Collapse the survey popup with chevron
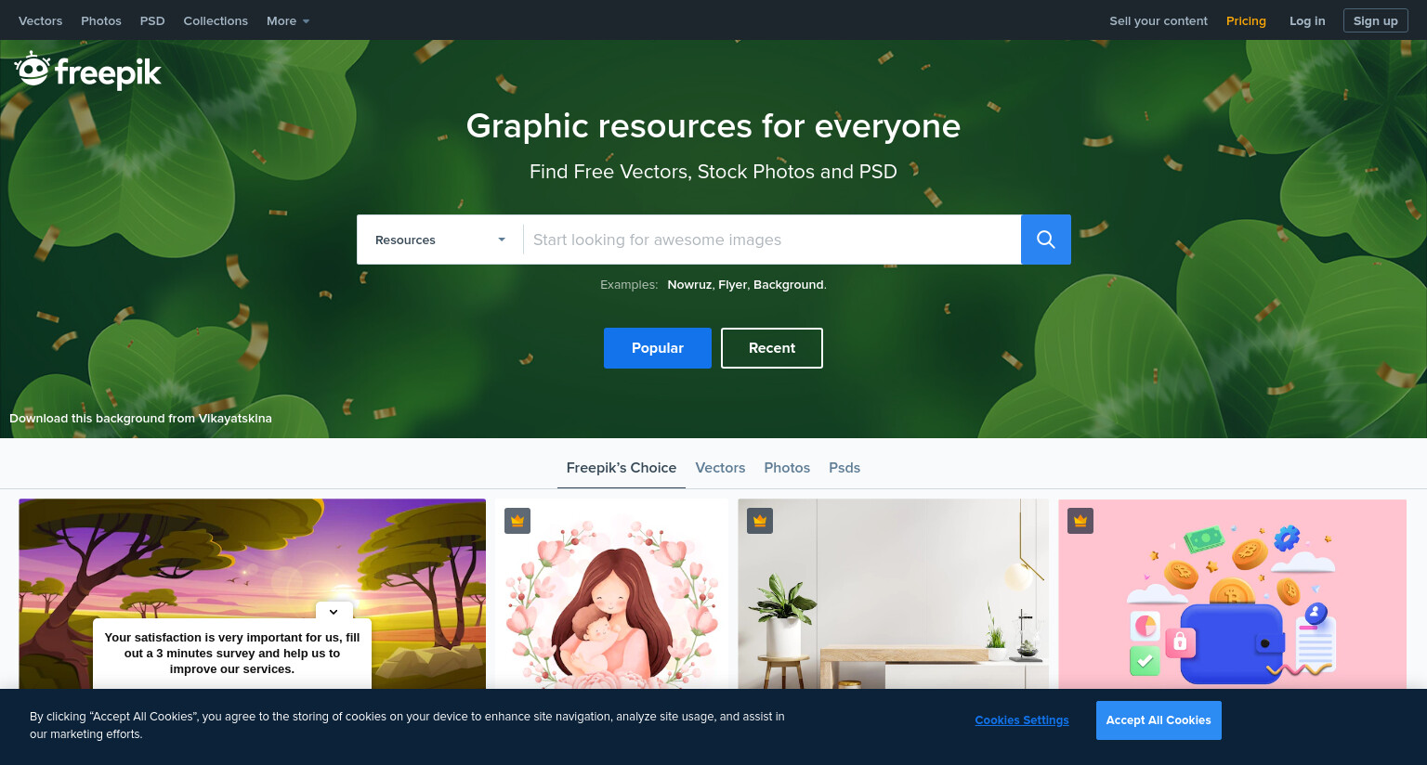The height and width of the screenshot is (765, 1427). (334, 611)
